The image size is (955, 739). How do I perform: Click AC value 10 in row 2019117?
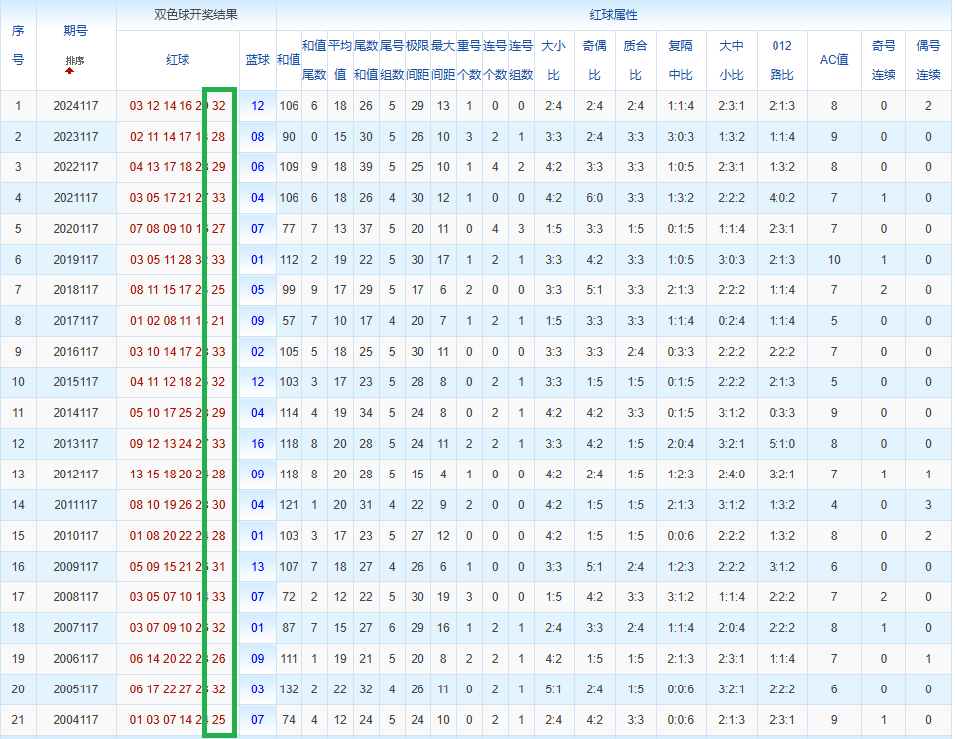834,260
